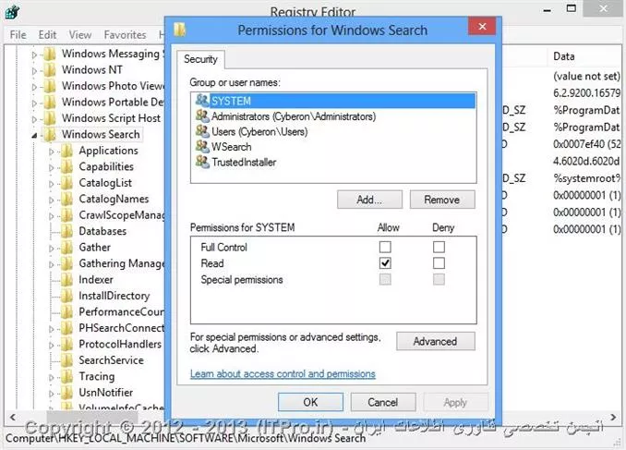Check Deny for Read permission
Screen dimensions: 626x450
pyautogui.click(x=439, y=263)
